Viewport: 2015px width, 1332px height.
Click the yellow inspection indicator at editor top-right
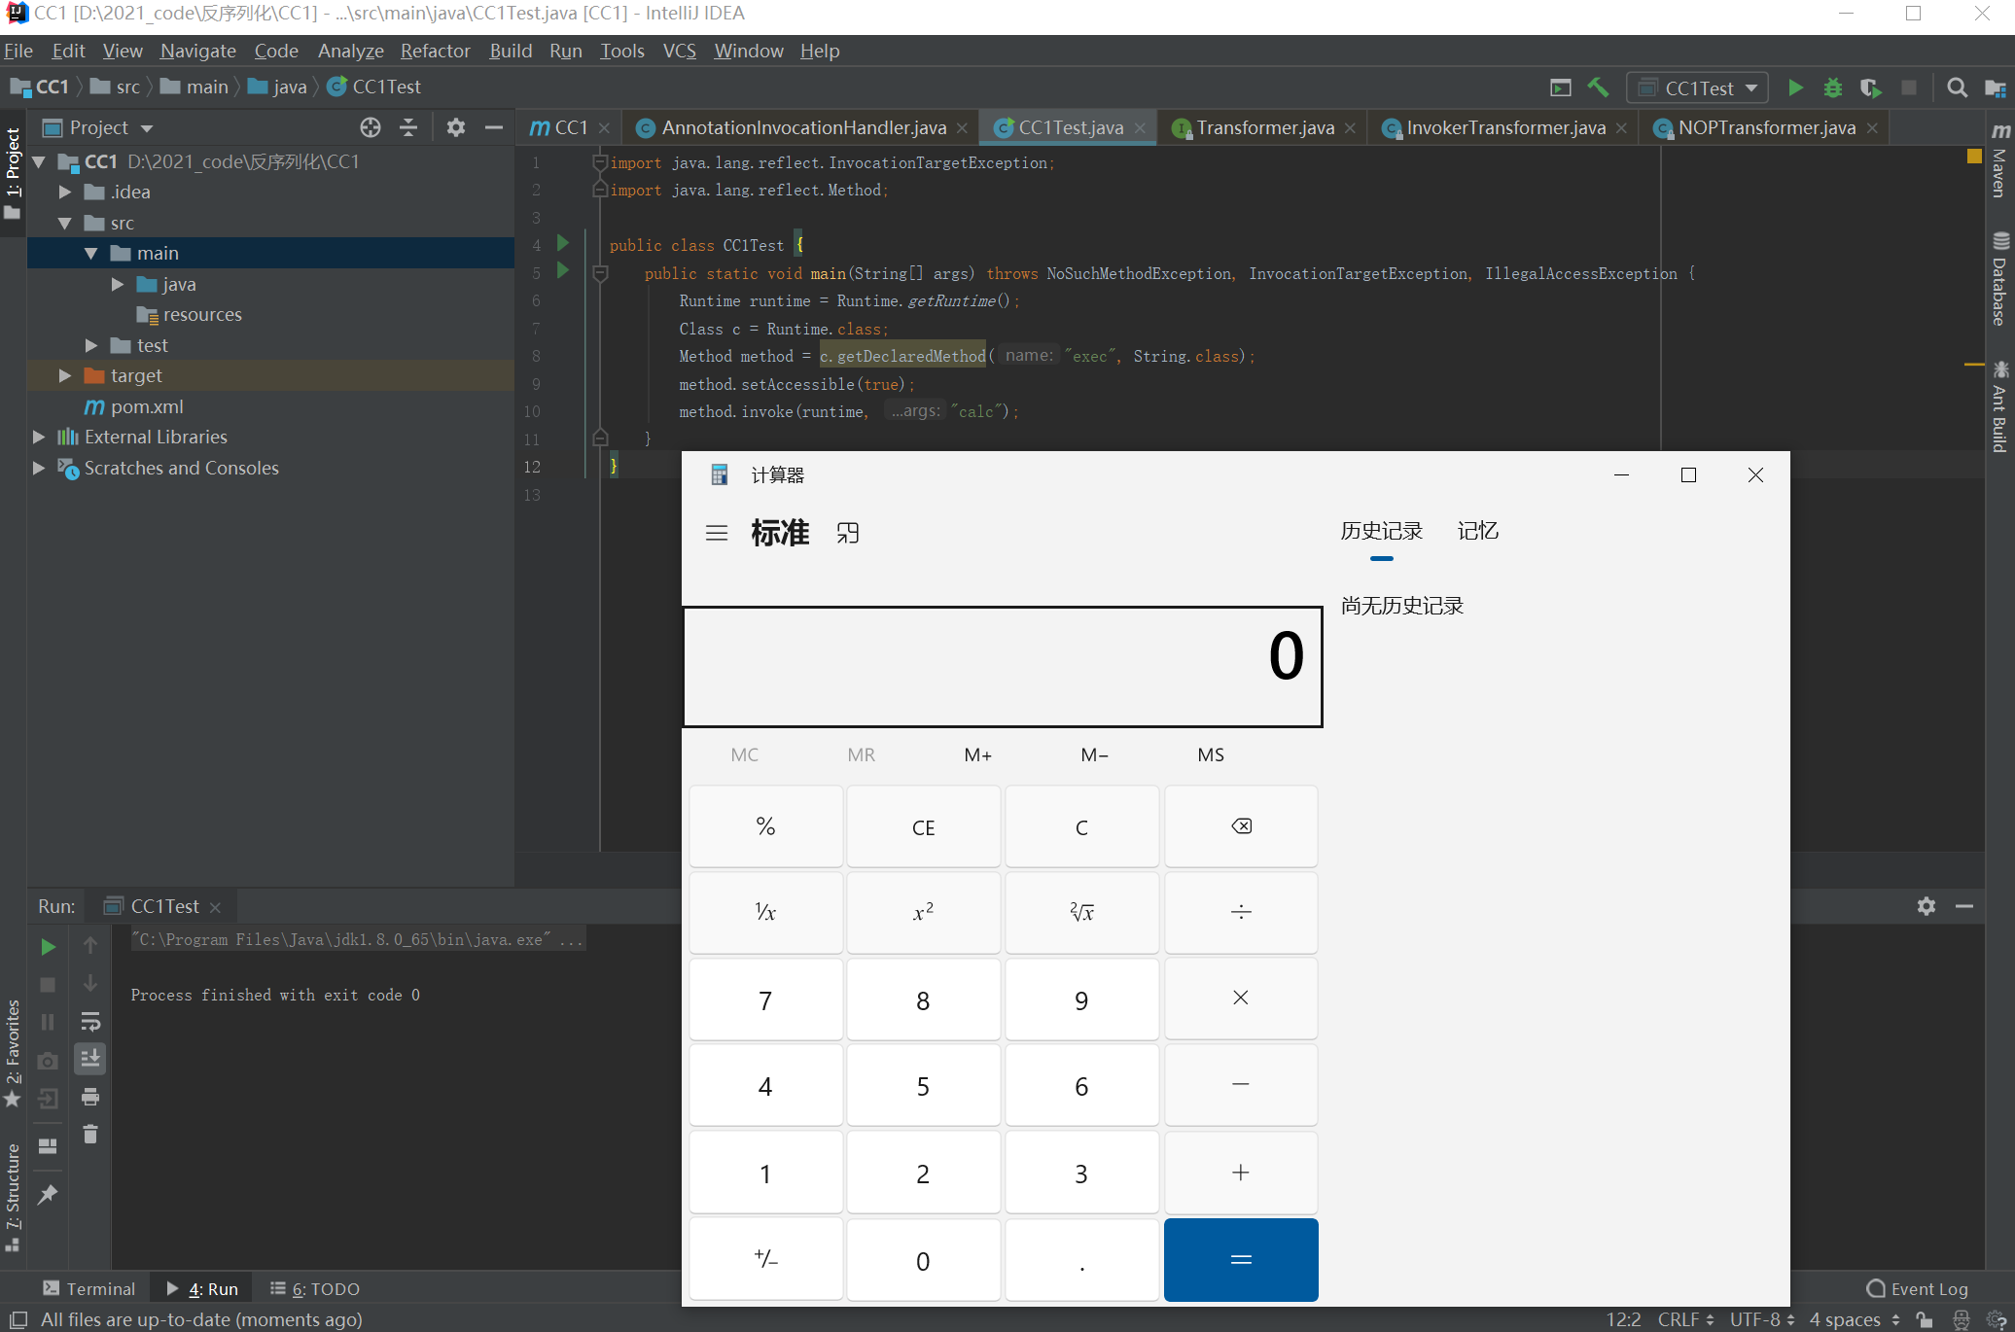[x=1973, y=156]
